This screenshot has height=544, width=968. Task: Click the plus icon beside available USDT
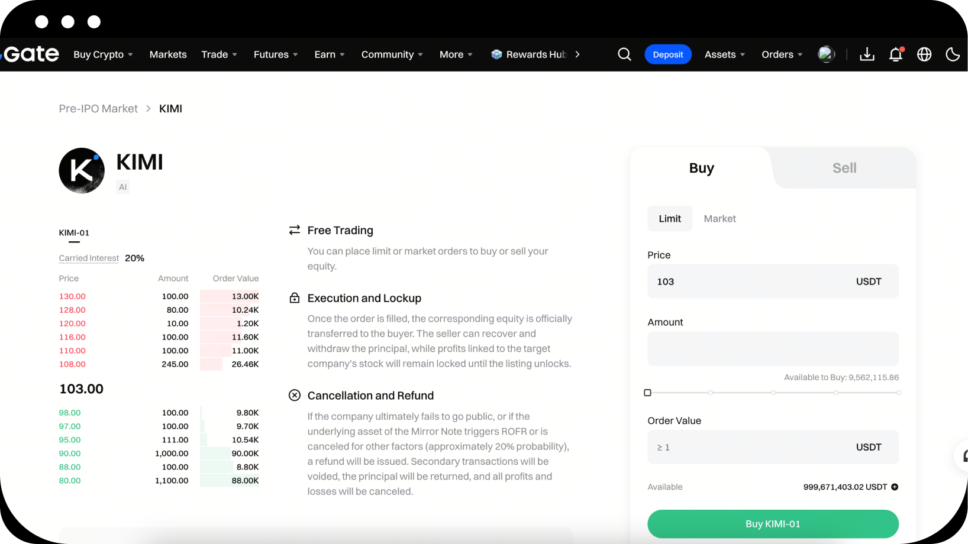[x=895, y=487]
